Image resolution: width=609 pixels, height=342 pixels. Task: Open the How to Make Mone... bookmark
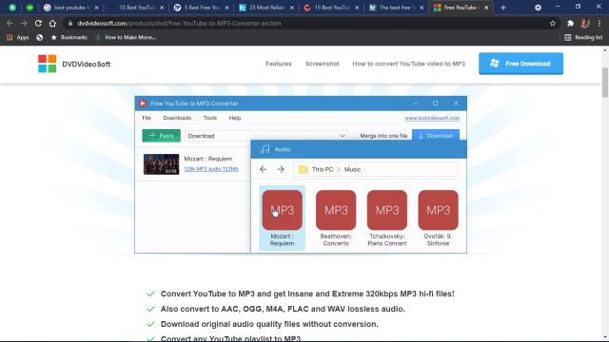pyautogui.click(x=126, y=38)
